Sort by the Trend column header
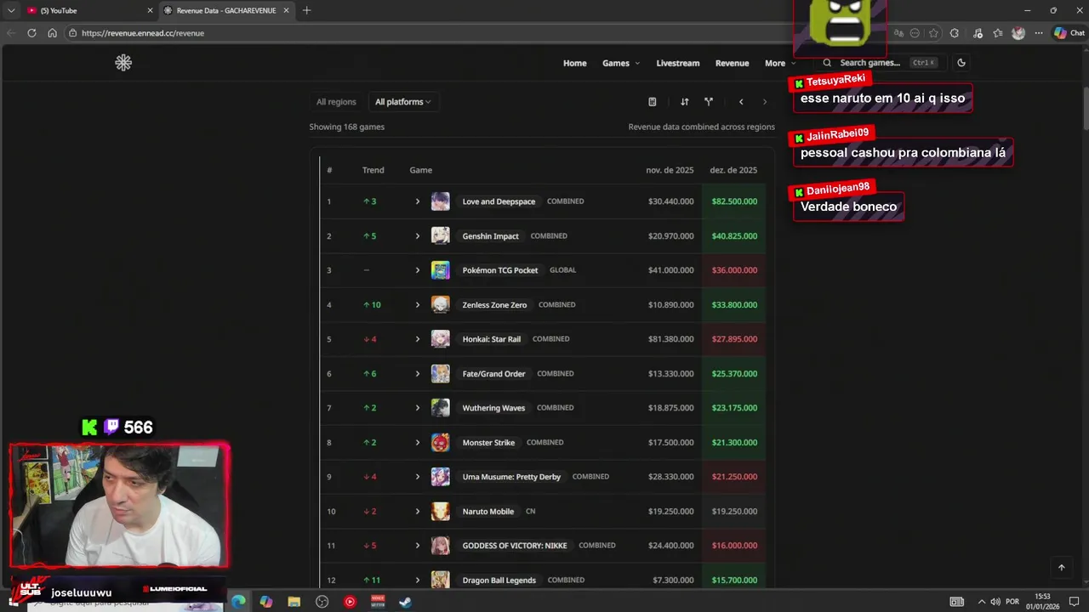The height and width of the screenshot is (612, 1089). pyautogui.click(x=373, y=170)
